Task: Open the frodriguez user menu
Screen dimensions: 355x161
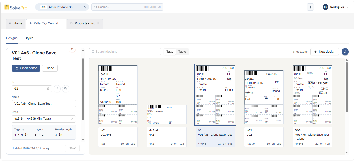Action: (335, 7)
